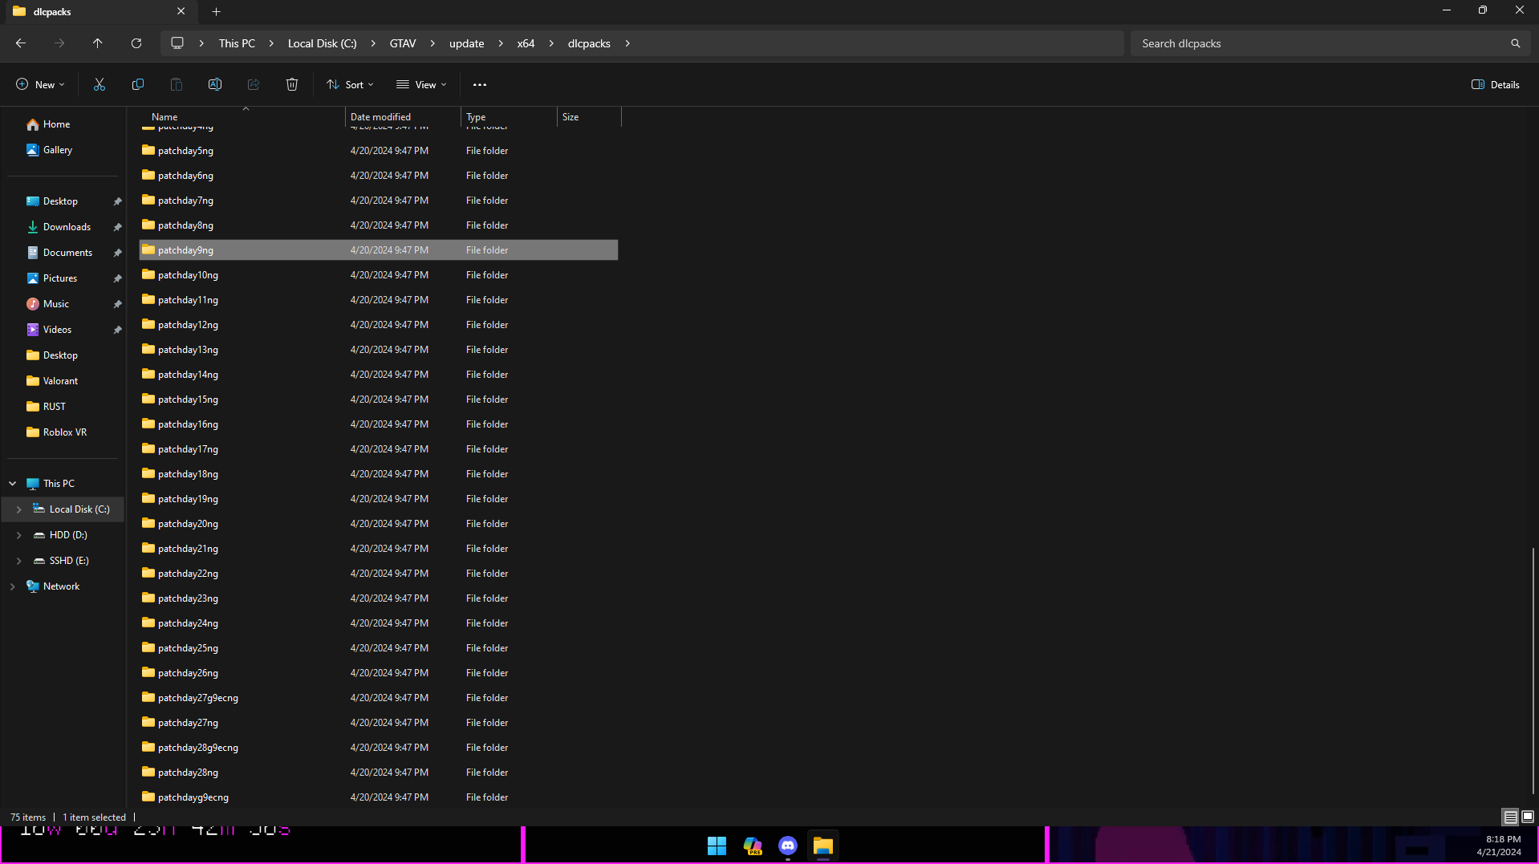The width and height of the screenshot is (1539, 864).
Task: Click the Rename icon in toolbar
Action: [x=215, y=84]
